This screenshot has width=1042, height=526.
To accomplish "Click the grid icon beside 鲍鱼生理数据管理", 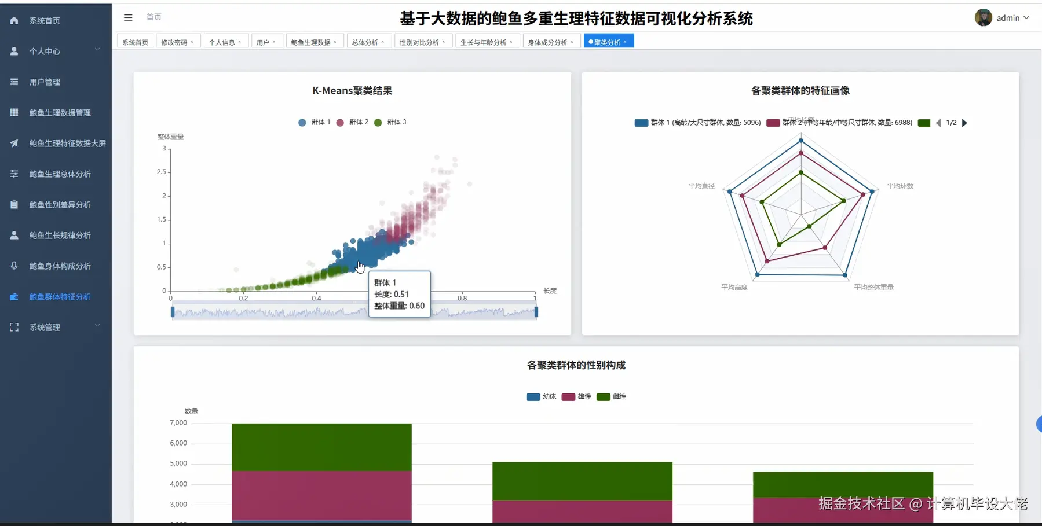I will pos(14,112).
